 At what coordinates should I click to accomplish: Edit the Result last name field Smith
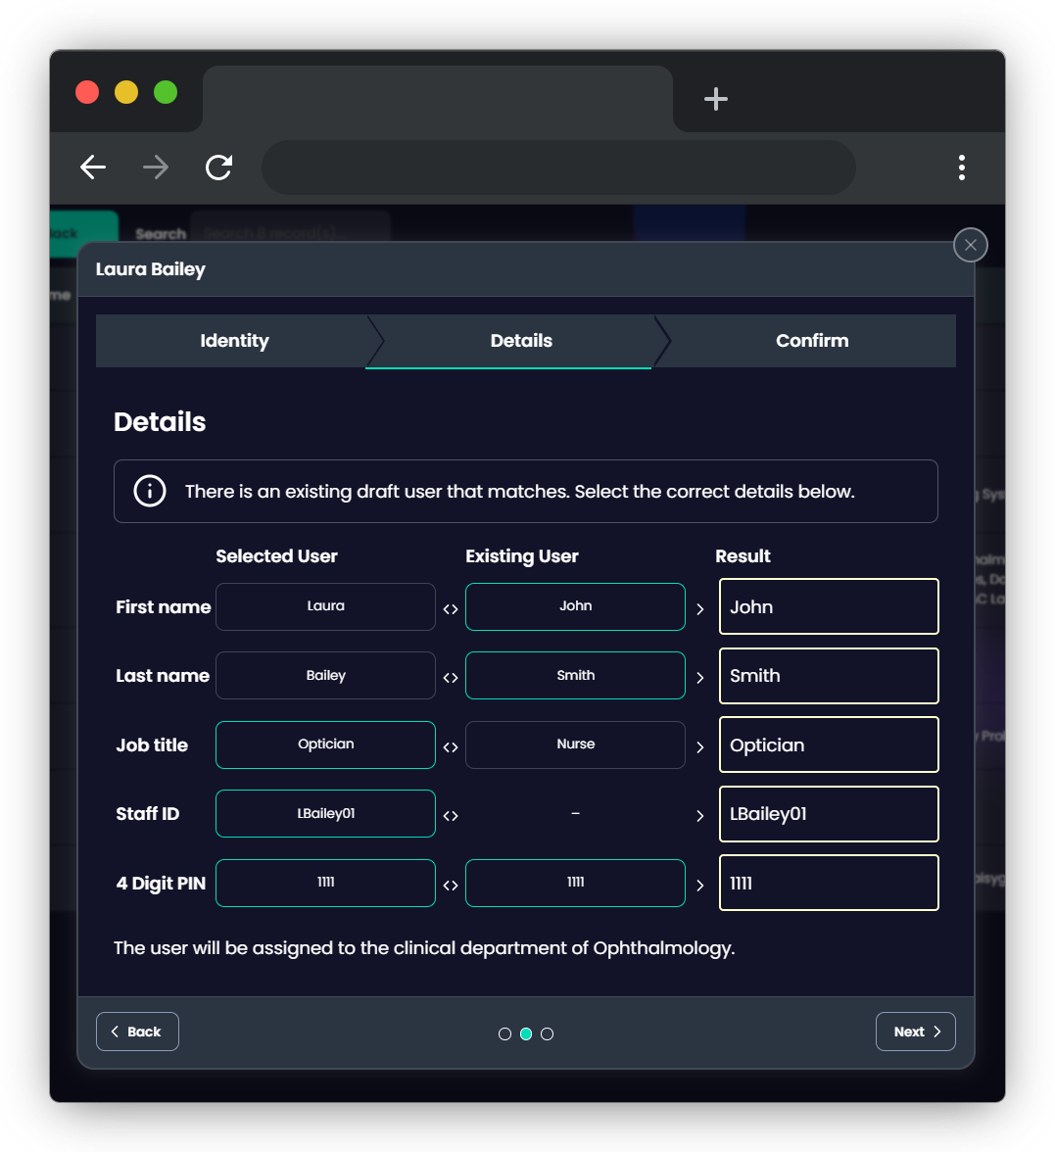pyautogui.click(x=829, y=676)
